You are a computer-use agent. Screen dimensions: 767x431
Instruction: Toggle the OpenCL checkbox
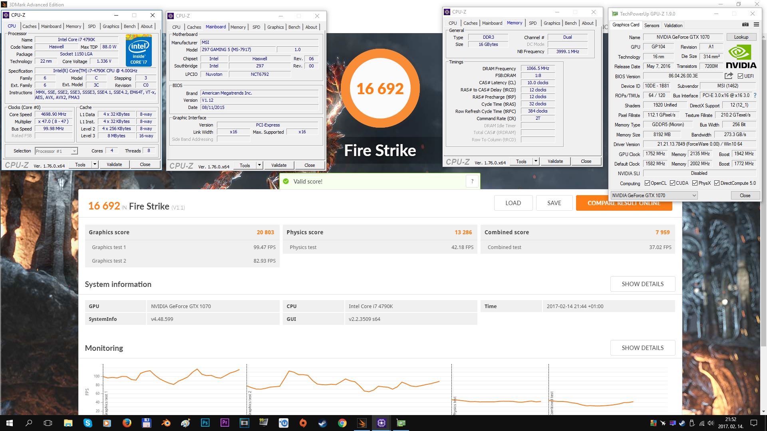(647, 183)
